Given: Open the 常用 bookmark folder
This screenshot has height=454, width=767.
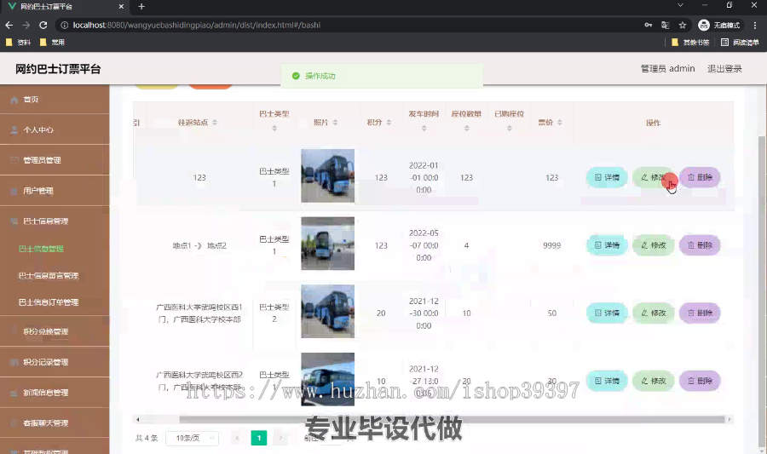Looking at the screenshot, I should [52, 43].
